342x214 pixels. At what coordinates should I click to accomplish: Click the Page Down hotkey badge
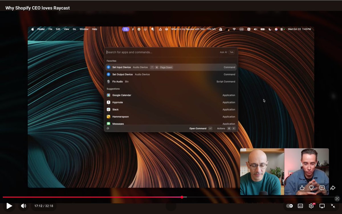pos(166,67)
